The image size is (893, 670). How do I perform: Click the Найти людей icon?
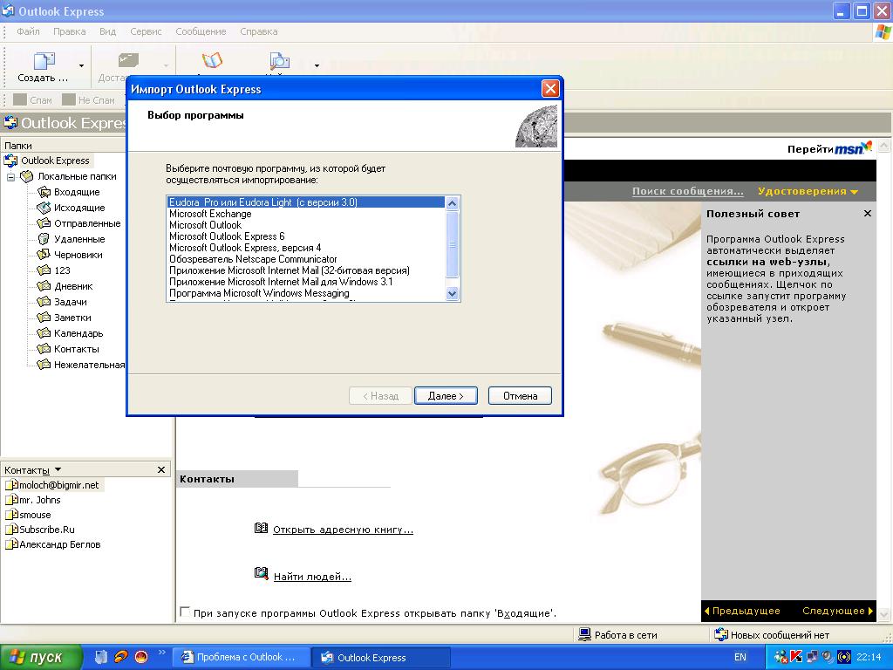[x=261, y=574]
